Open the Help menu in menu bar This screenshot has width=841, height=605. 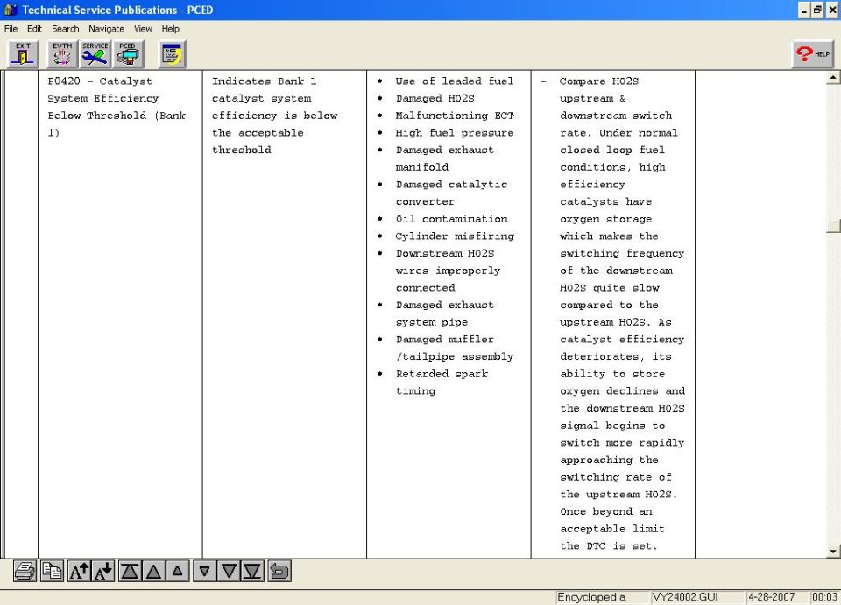pos(171,29)
